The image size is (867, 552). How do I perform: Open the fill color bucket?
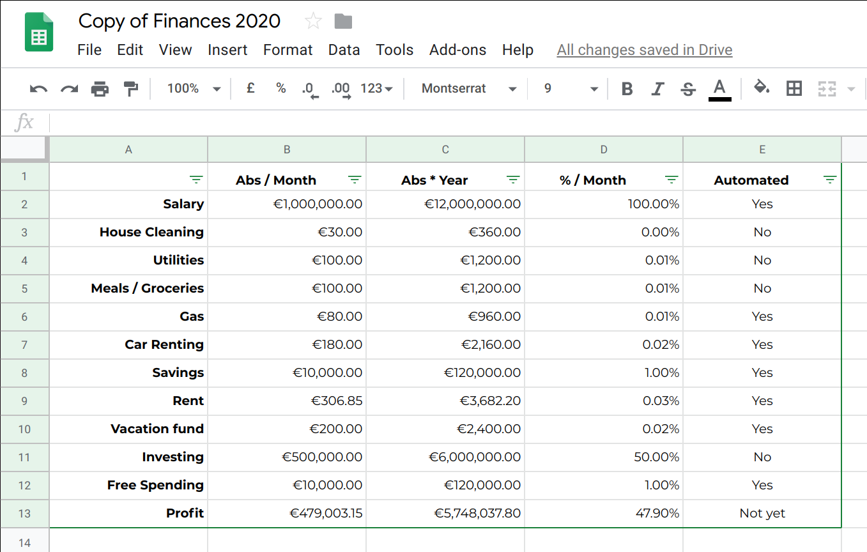coord(762,88)
